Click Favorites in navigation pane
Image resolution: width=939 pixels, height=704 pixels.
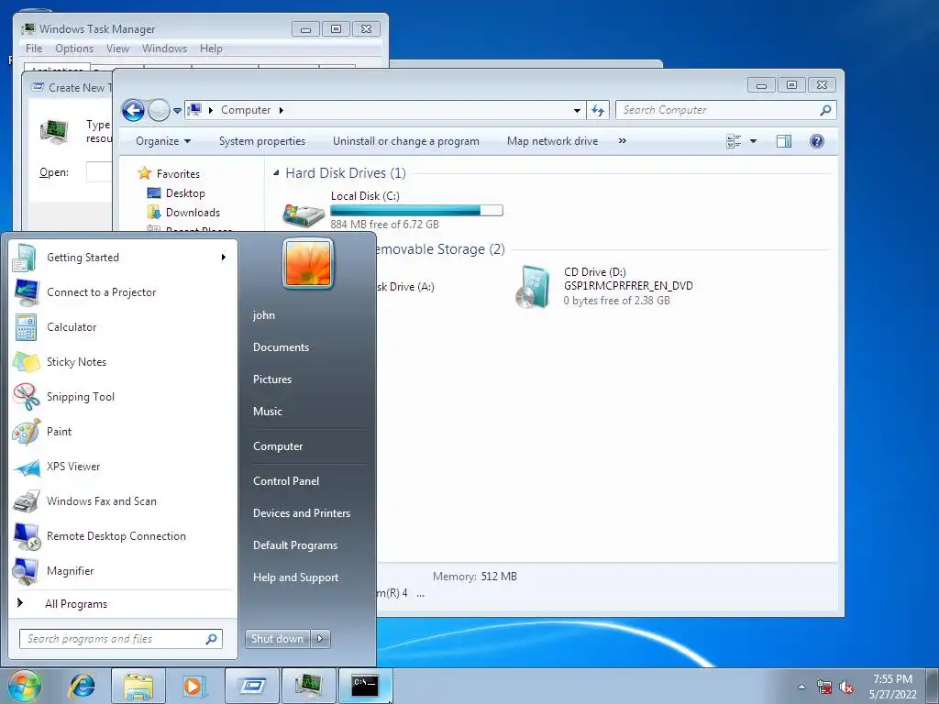pyautogui.click(x=178, y=174)
